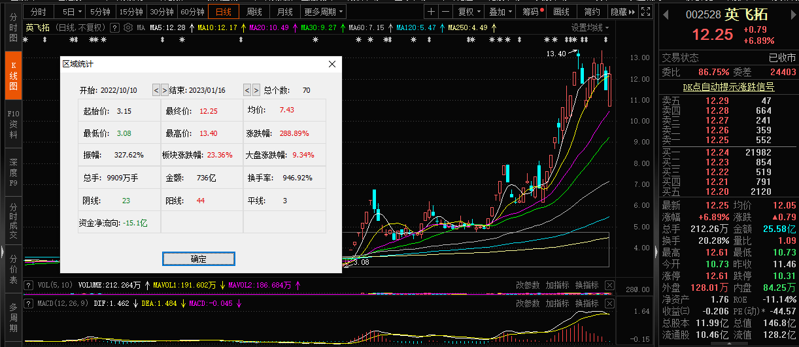The width and height of the screenshot is (799, 347).
Task: Click the fullscreen expand icon at top right
Action: click(646, 12)
